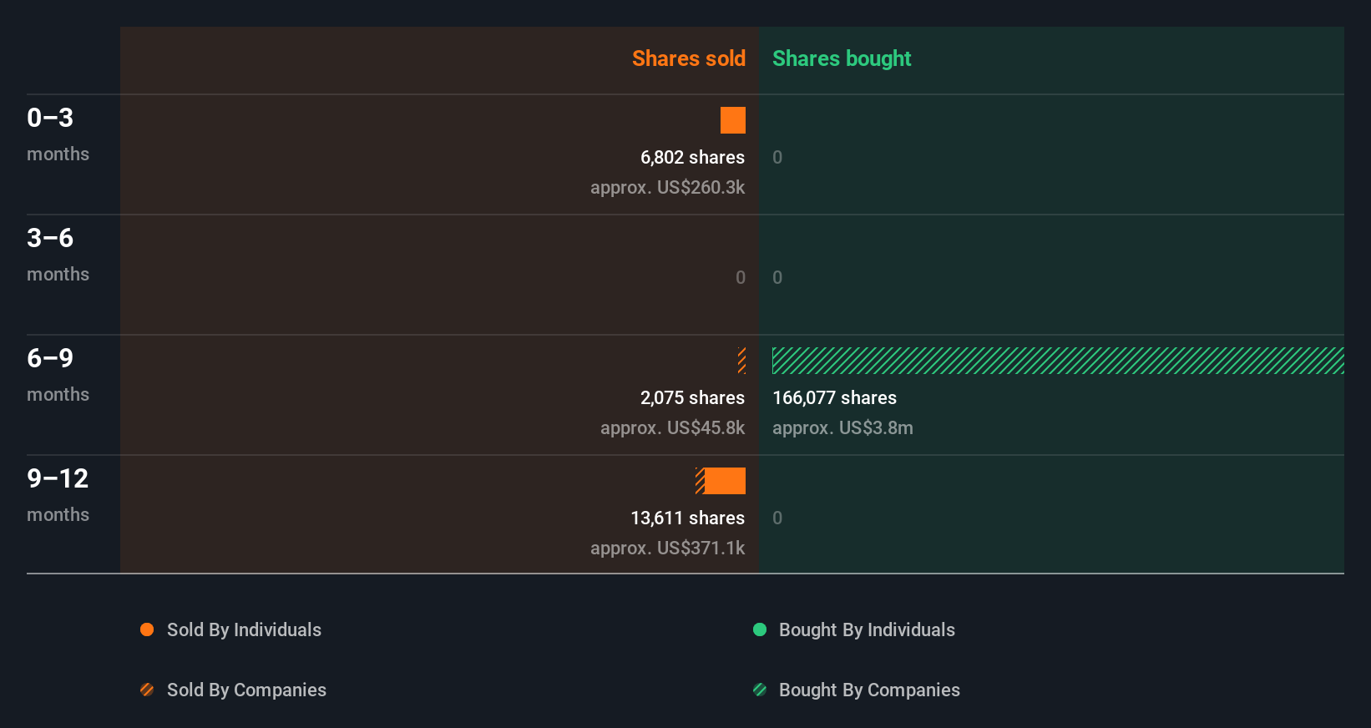The image size is (1371, 728).
Task: Click the 166,077 shares value
Action: pos(834,398)
